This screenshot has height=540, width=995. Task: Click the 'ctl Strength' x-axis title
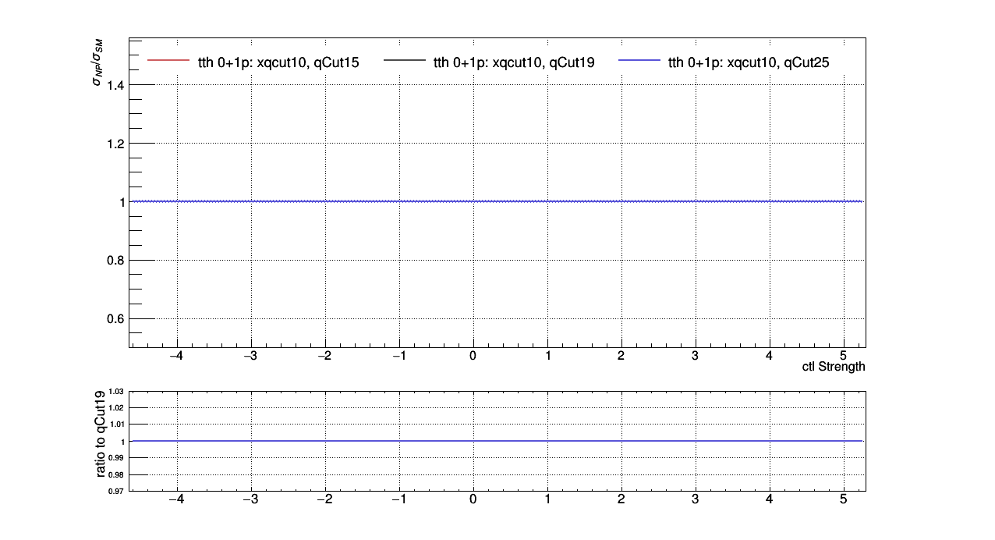point(834,367)
